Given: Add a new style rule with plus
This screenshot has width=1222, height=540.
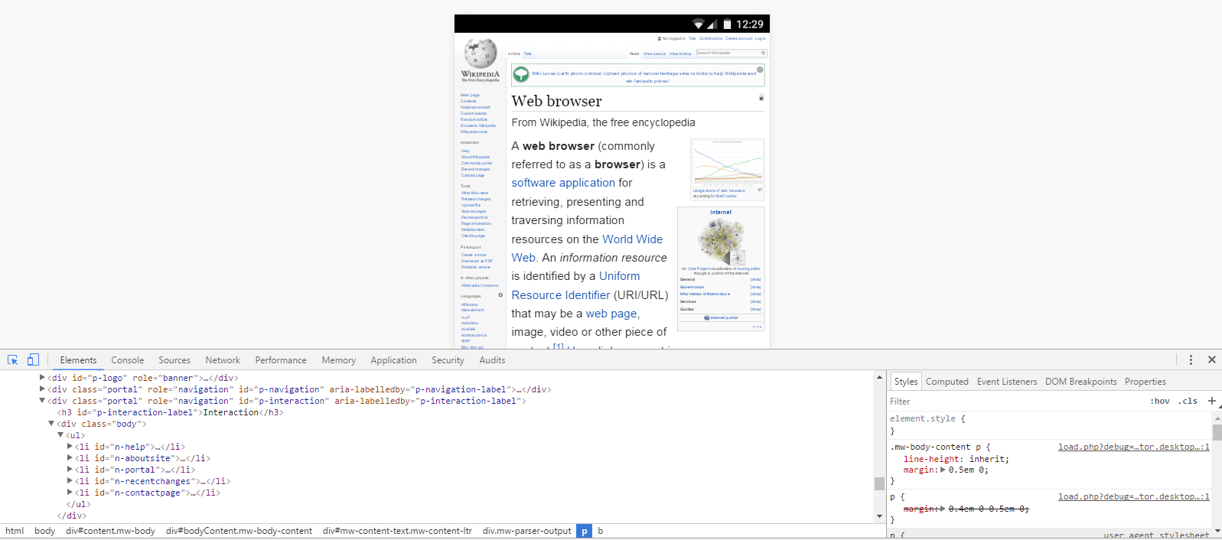Looking at the screenshot, I should 1212,401.
